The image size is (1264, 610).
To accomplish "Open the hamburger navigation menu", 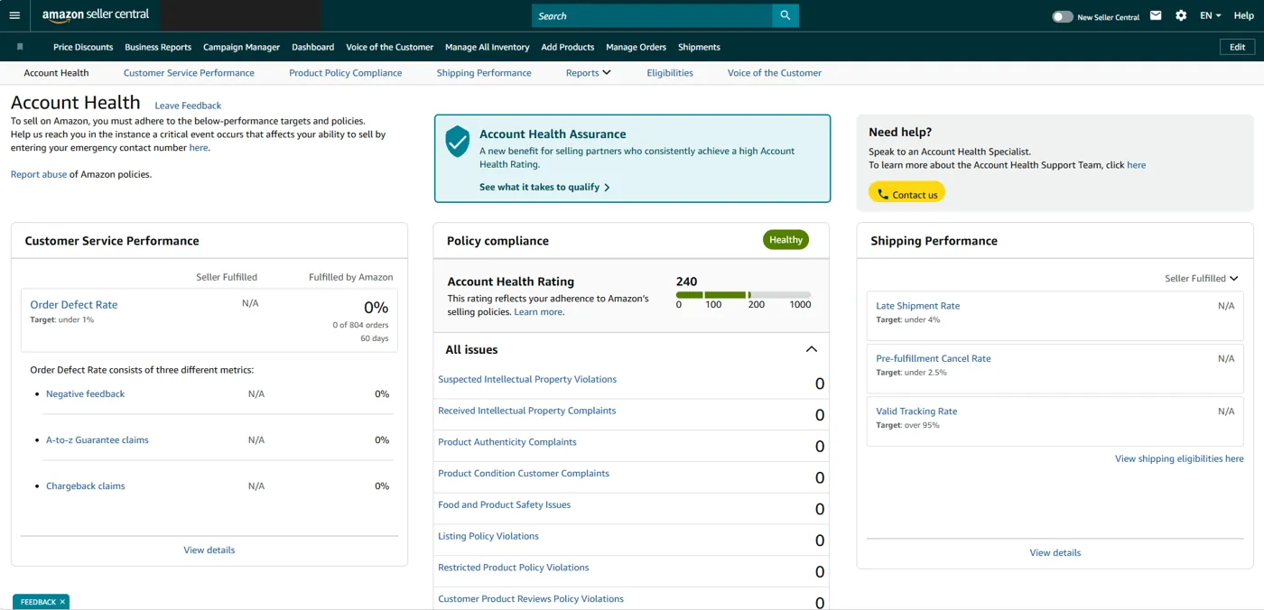I will point(14,14).
